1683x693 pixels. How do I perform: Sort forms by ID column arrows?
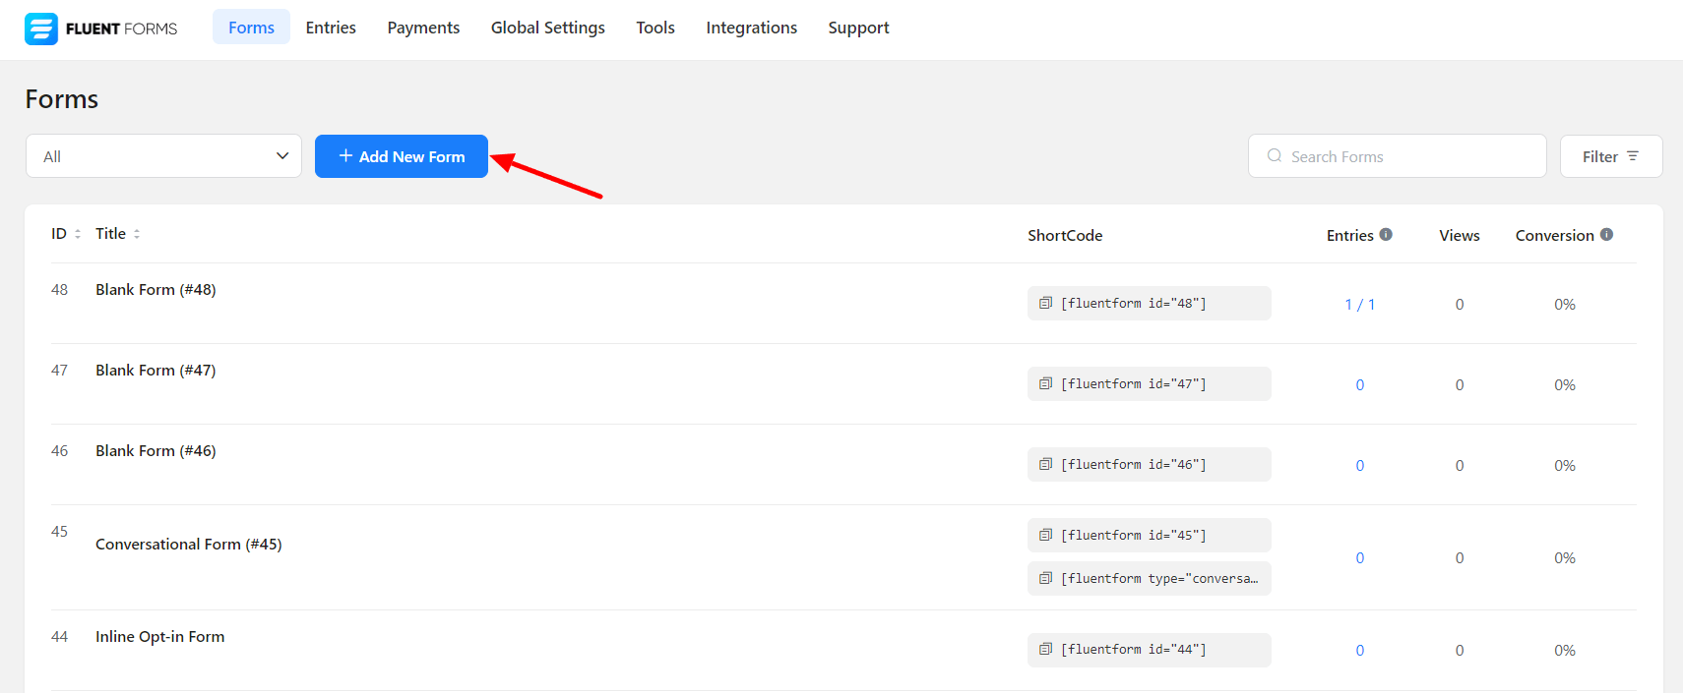(78, 234)
